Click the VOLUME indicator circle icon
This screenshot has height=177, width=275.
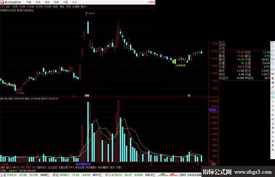click(x=1, y=99)
